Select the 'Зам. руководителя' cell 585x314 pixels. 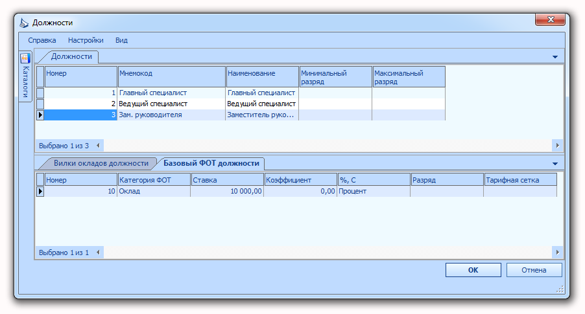(x=171, y=115)
